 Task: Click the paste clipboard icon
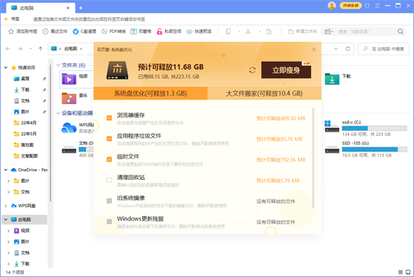point(269,31)
